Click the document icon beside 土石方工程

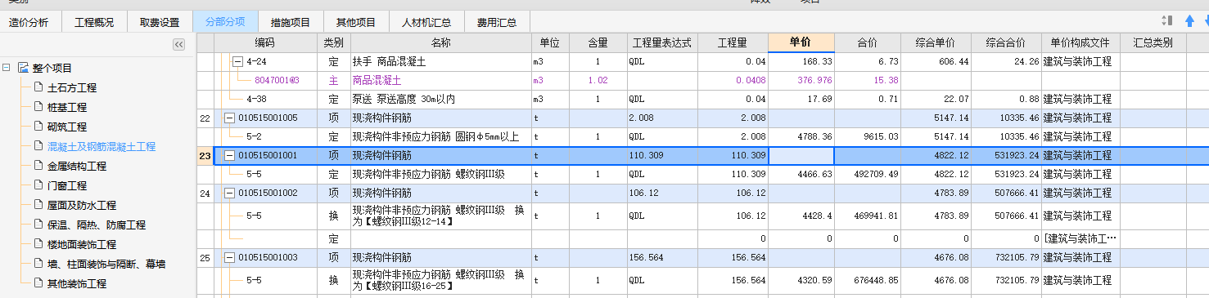coord(38,87)
